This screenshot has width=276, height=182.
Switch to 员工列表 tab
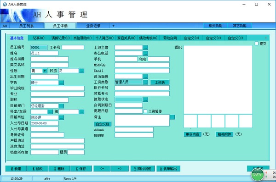pos(26,26)
